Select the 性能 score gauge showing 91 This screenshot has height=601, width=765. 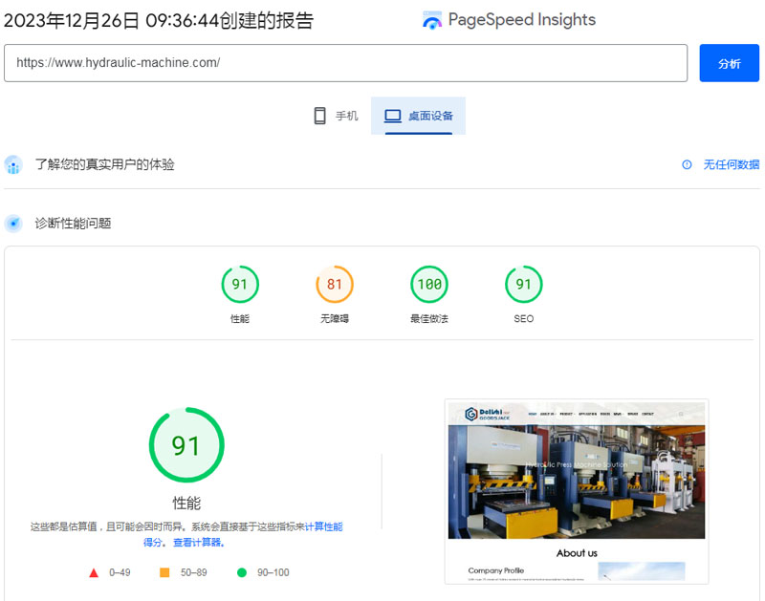coord(240,285)
